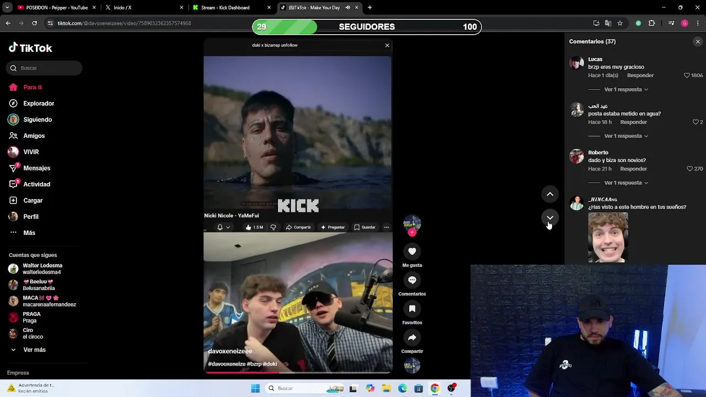706x397 pixels.
Task: Go to previous video arrow
Action: (550, 194)
